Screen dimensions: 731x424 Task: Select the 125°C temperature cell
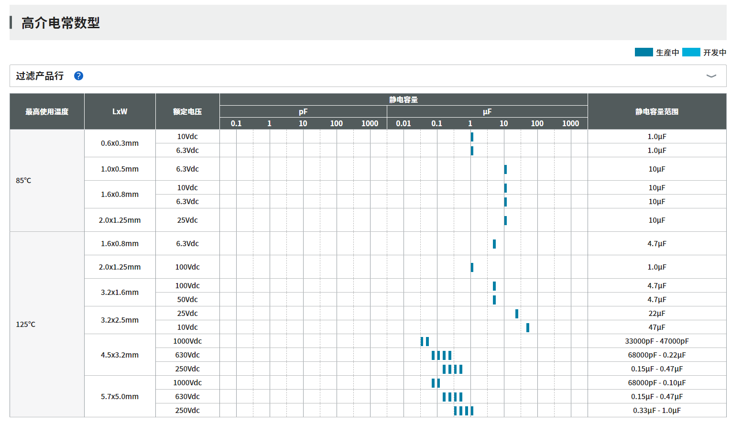click(x=26, y=324)
